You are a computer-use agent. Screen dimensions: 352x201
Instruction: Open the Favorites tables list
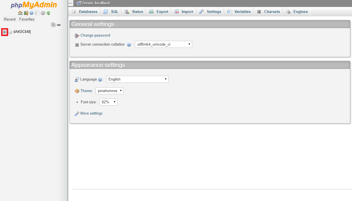coord(27,19)
